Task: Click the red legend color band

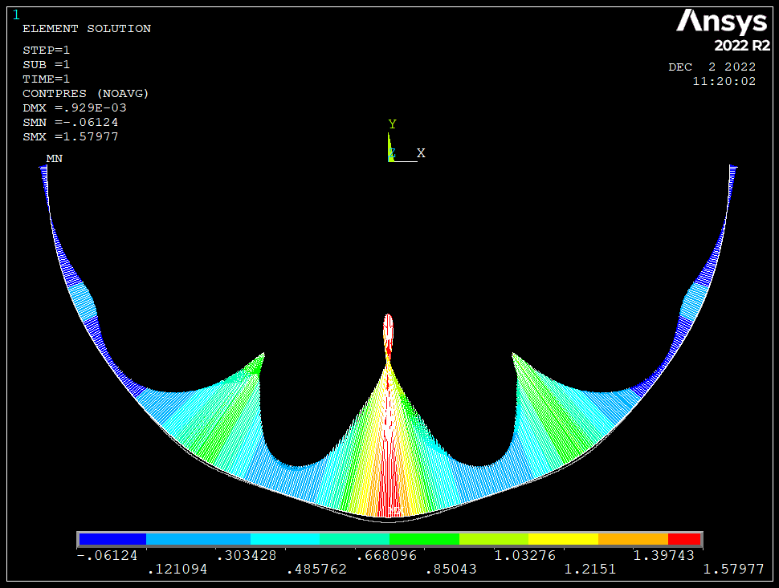Action: point(684,539)
